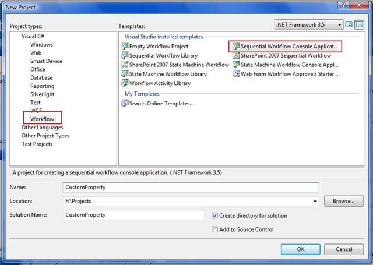Click the Name field containing CustomProperty
This screenshot has height=265, width=373.
coord(191,188)
